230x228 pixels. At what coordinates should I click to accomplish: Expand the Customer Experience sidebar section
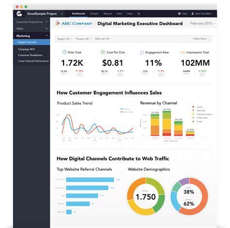32,22
